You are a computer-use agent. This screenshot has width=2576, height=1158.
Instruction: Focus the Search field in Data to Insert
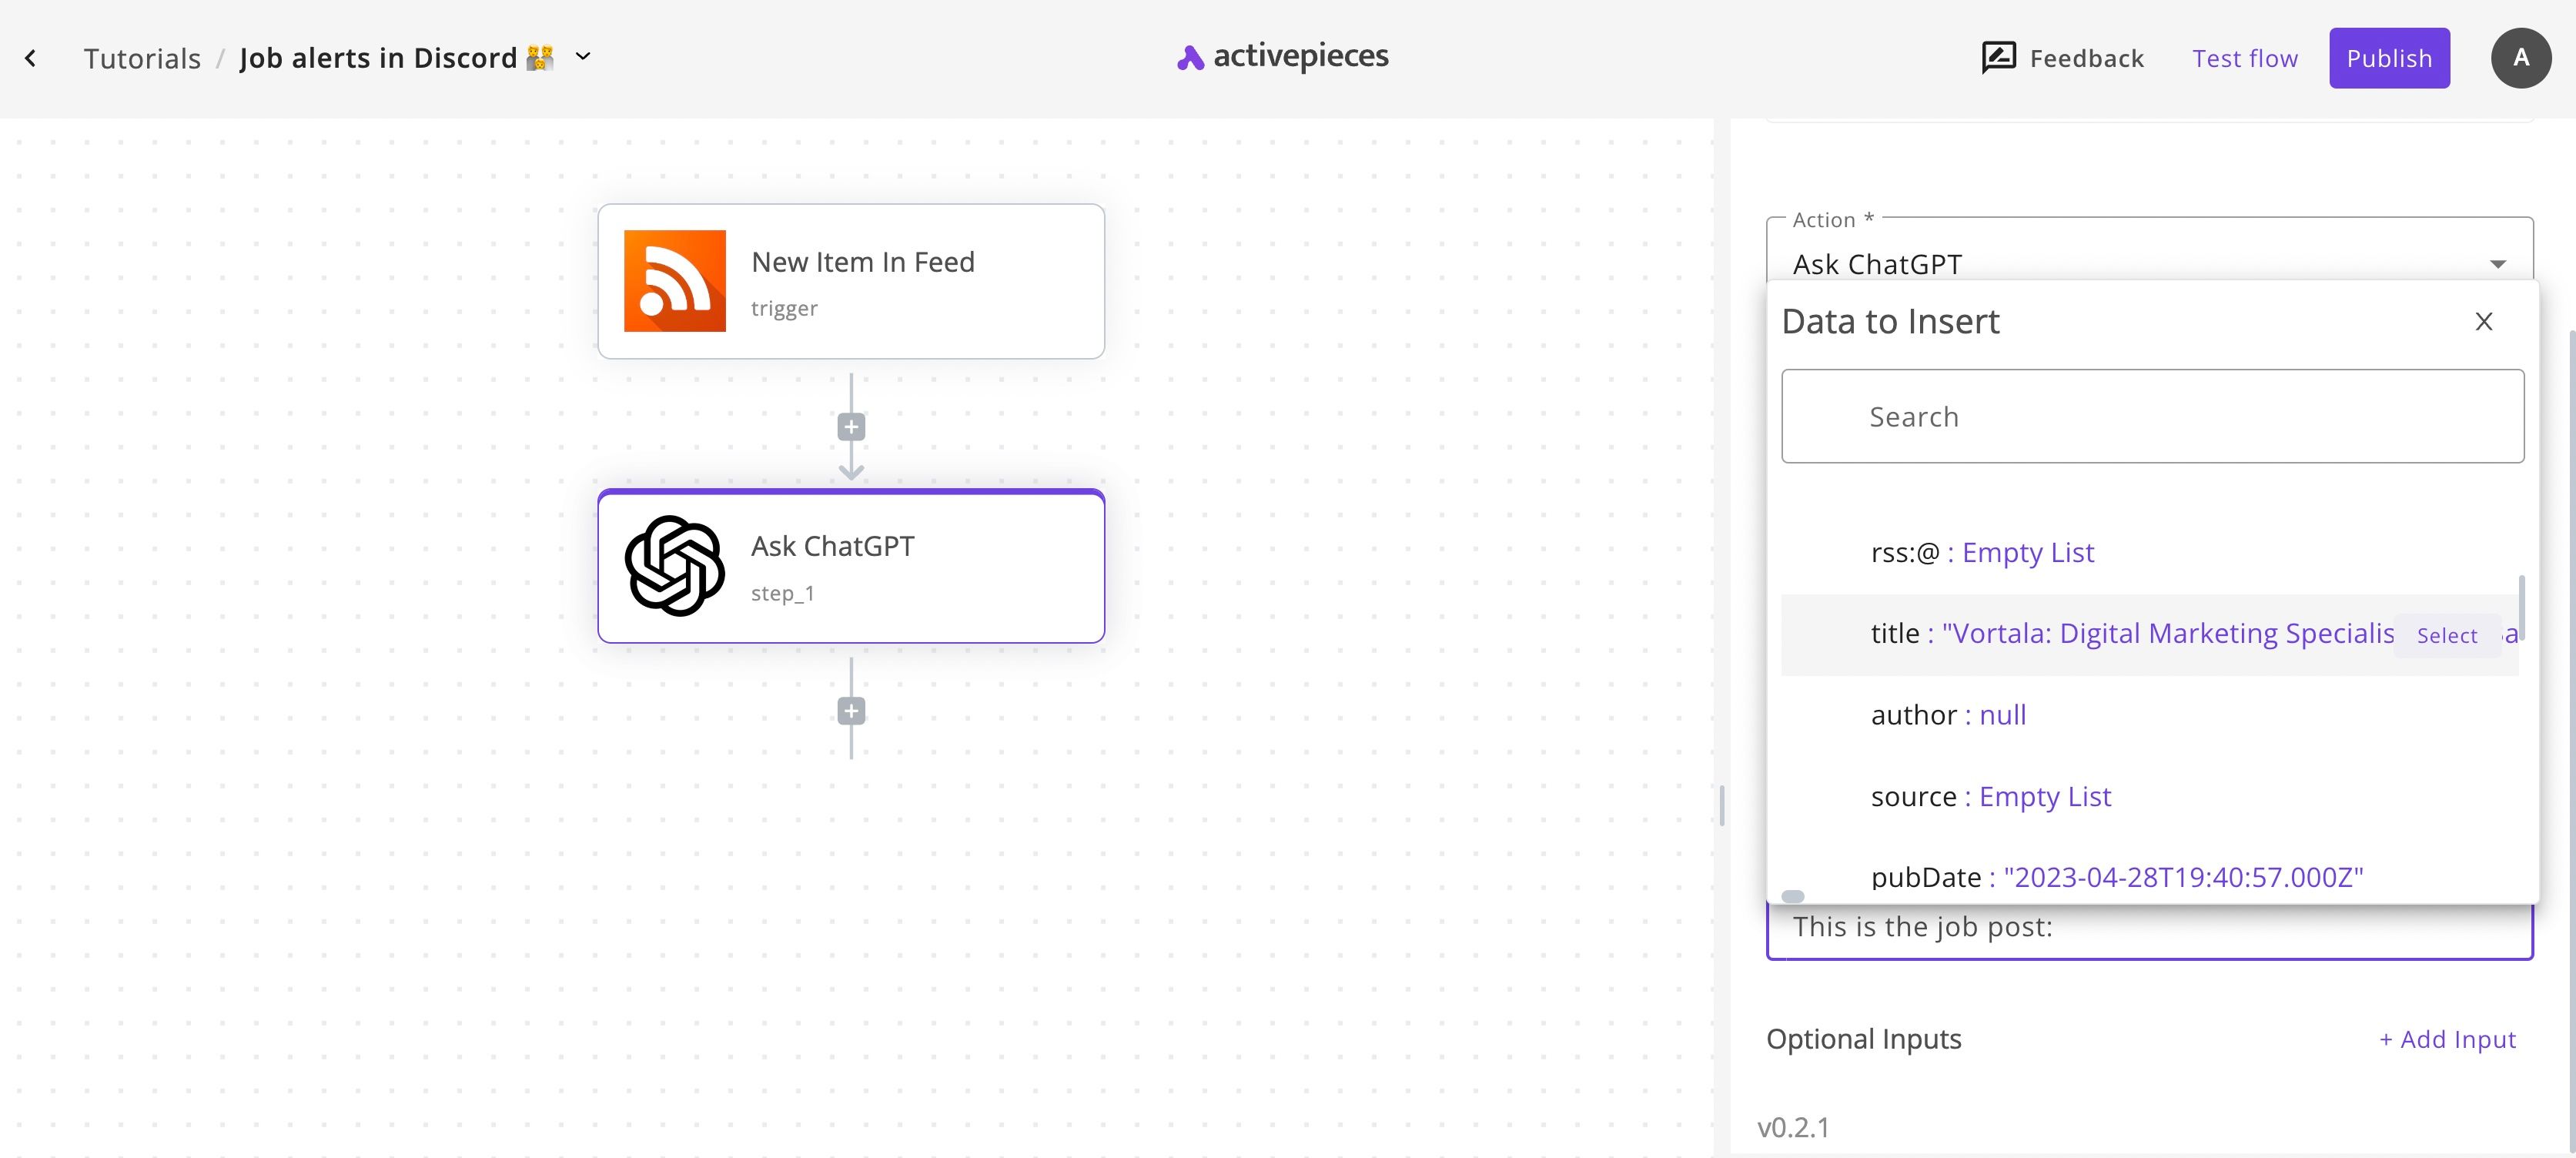(2153, 416)
